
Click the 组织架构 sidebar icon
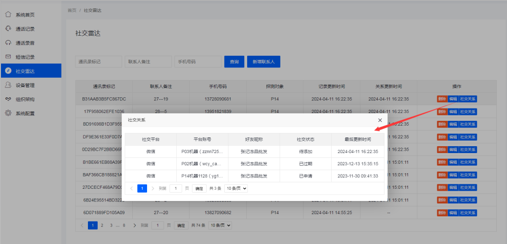[x=8, y=99]
